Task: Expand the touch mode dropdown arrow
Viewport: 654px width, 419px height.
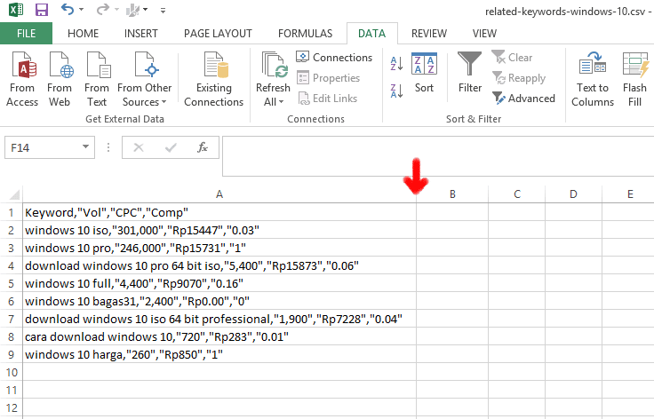Action: pos(145,9)
